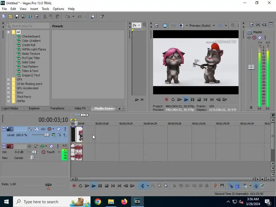The width and height of the screenshot is (276, 207).
Task: Open the Options menu
Action: point(58,9)
